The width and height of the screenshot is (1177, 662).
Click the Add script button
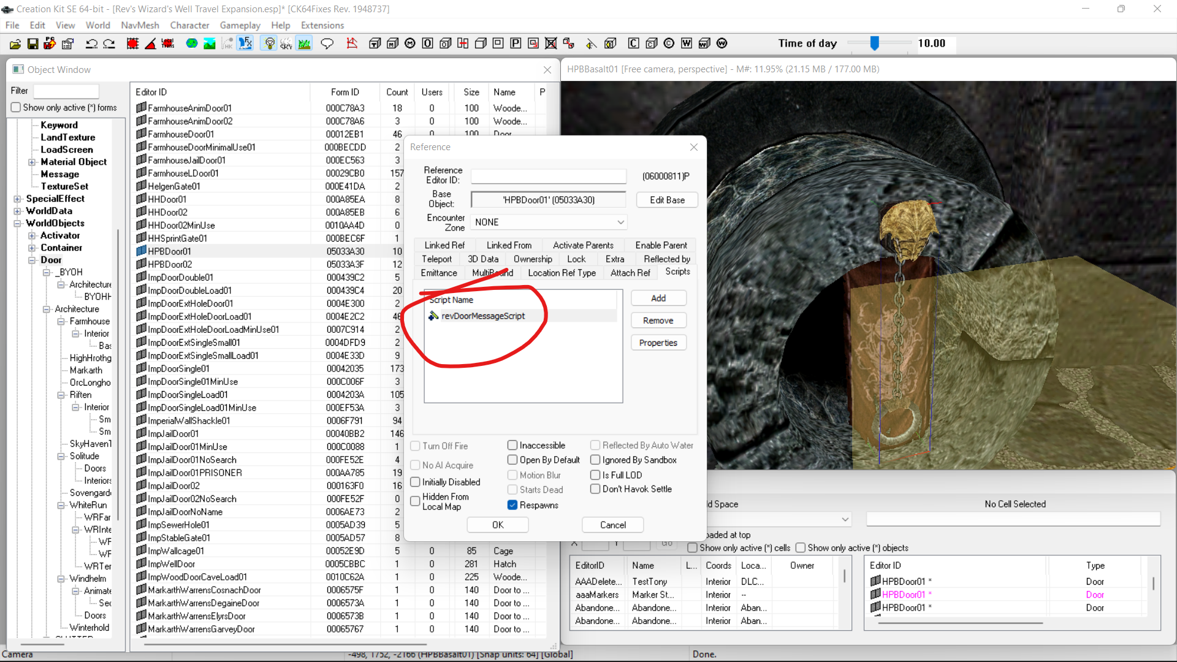(658, 298)
